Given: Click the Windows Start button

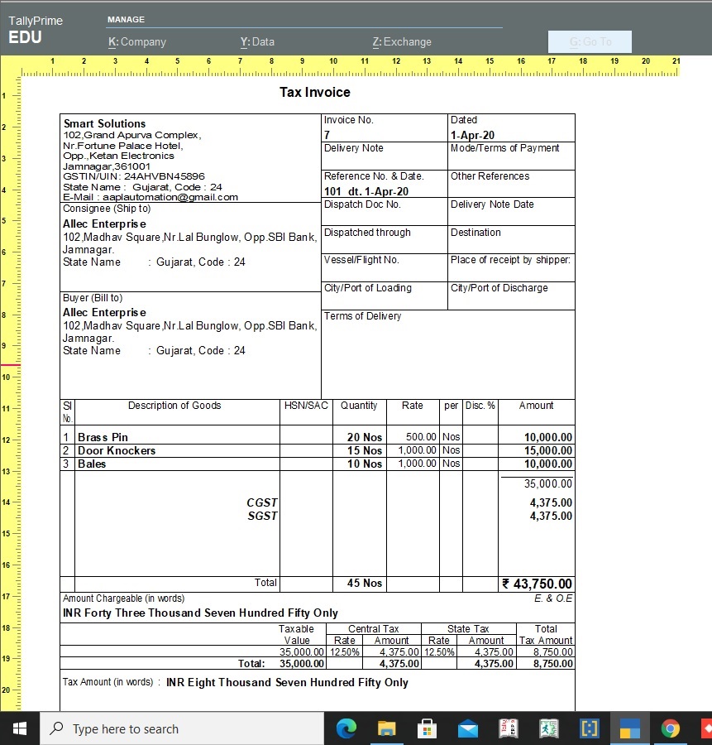Looking at the screenshot, I should [x=20, y=728].
